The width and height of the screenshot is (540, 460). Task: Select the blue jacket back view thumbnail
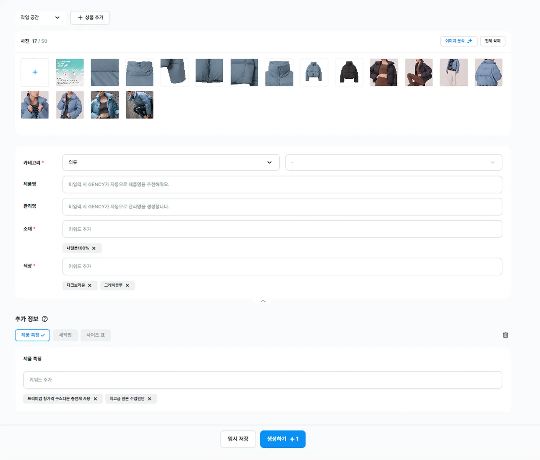[489, 72]
